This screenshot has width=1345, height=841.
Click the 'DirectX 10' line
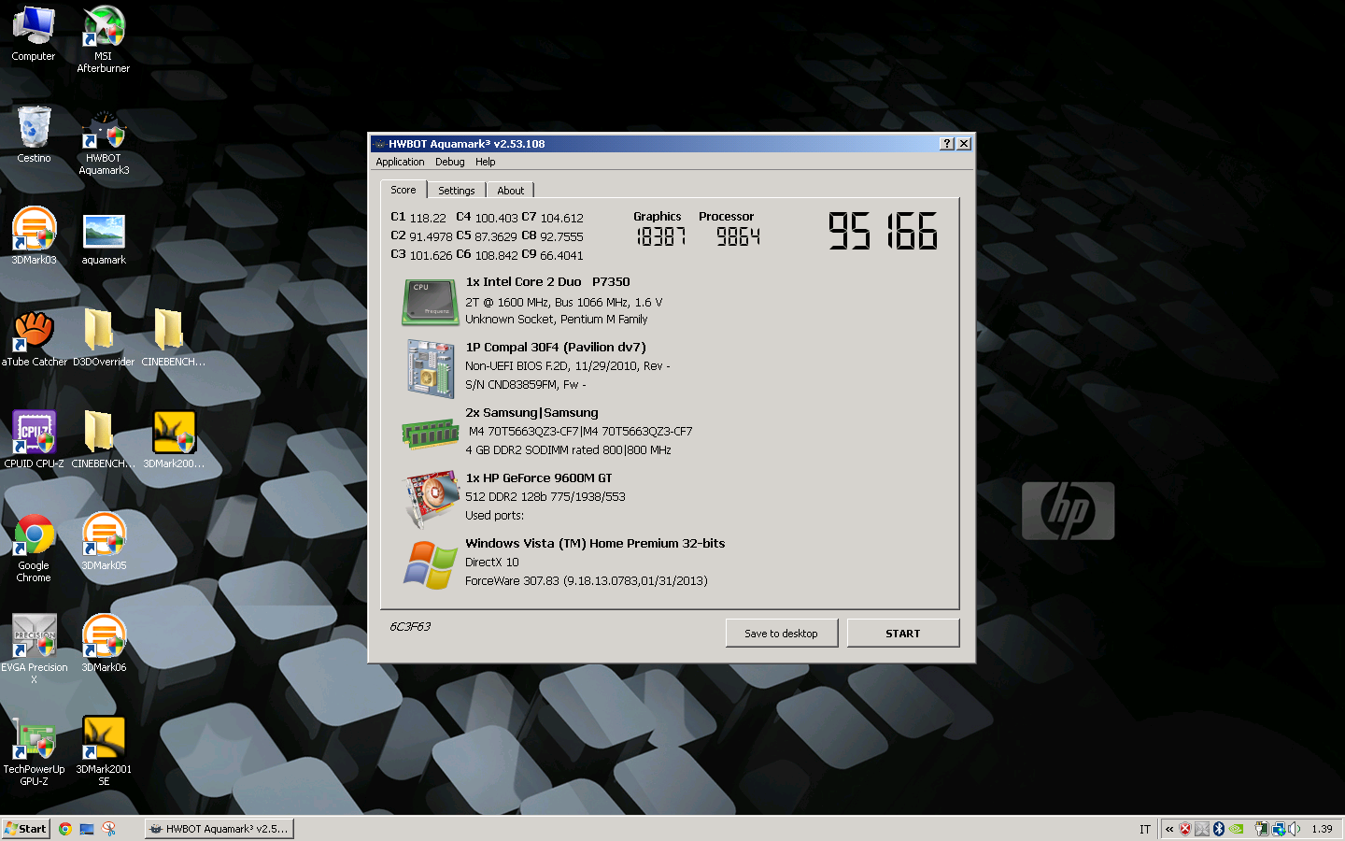tap(492, 563)
